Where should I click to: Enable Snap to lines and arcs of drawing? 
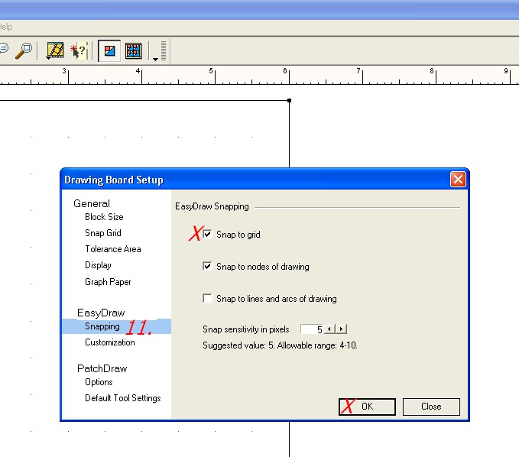tap(207, 298)
